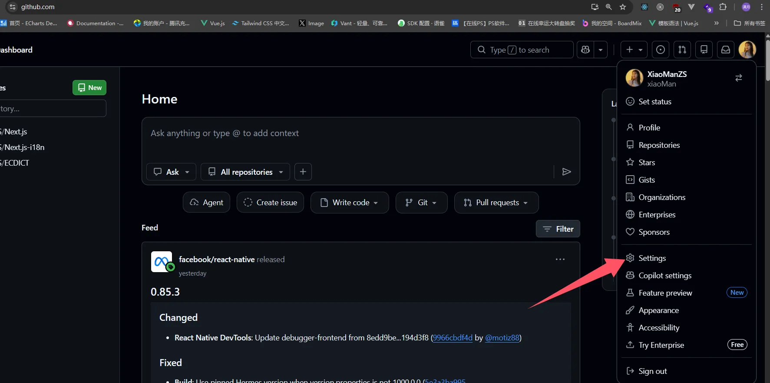Open the Create new plus menu
Viewport: 770px width, 383px height.
(x=634, y=50)
